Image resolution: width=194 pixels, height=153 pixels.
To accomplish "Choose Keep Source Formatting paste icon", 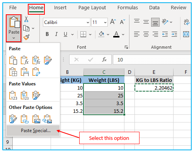I will (x=48, y=60).
